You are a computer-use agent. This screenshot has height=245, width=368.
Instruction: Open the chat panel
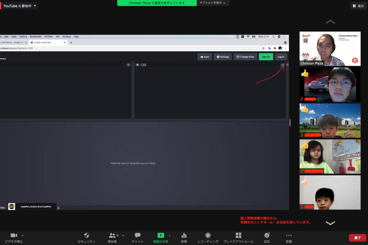point(137,236)
